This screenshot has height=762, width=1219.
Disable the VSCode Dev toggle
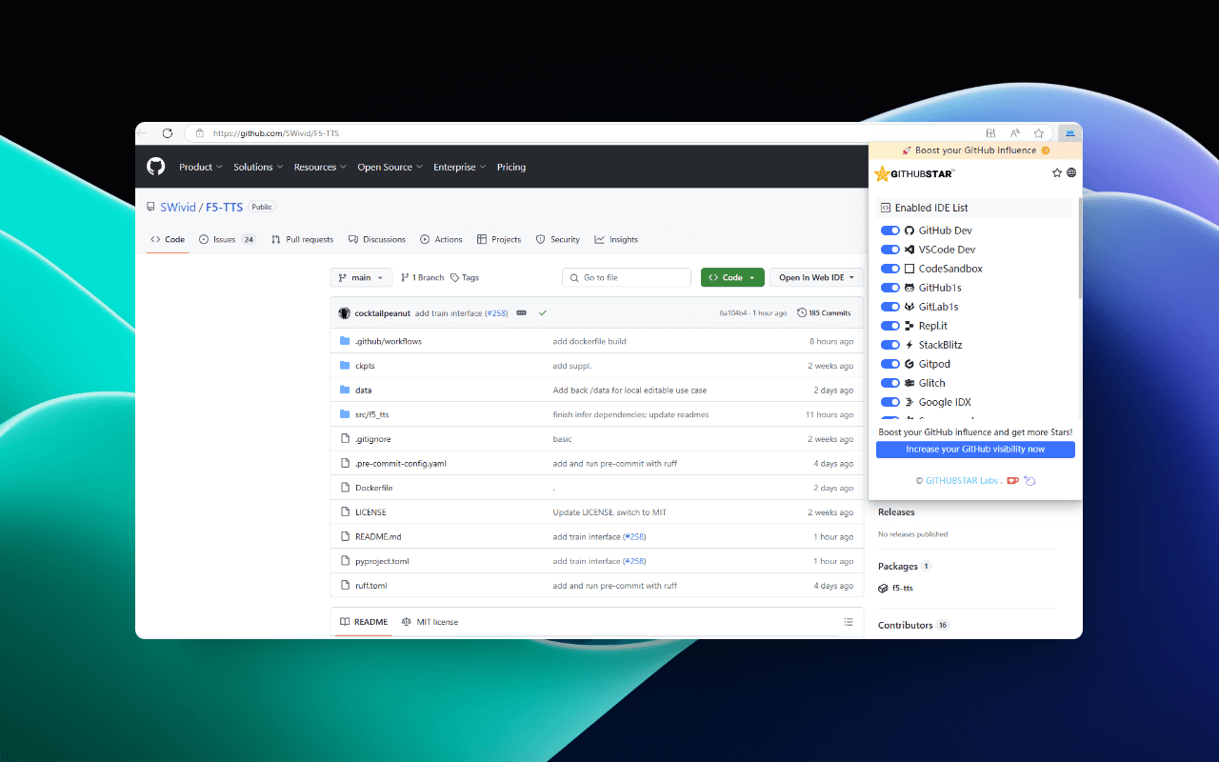tap(890, 250)
